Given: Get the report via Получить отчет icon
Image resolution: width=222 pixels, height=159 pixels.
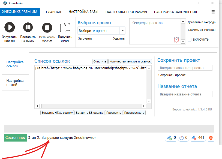Looking at the screenshot, I should coord(65,27).
